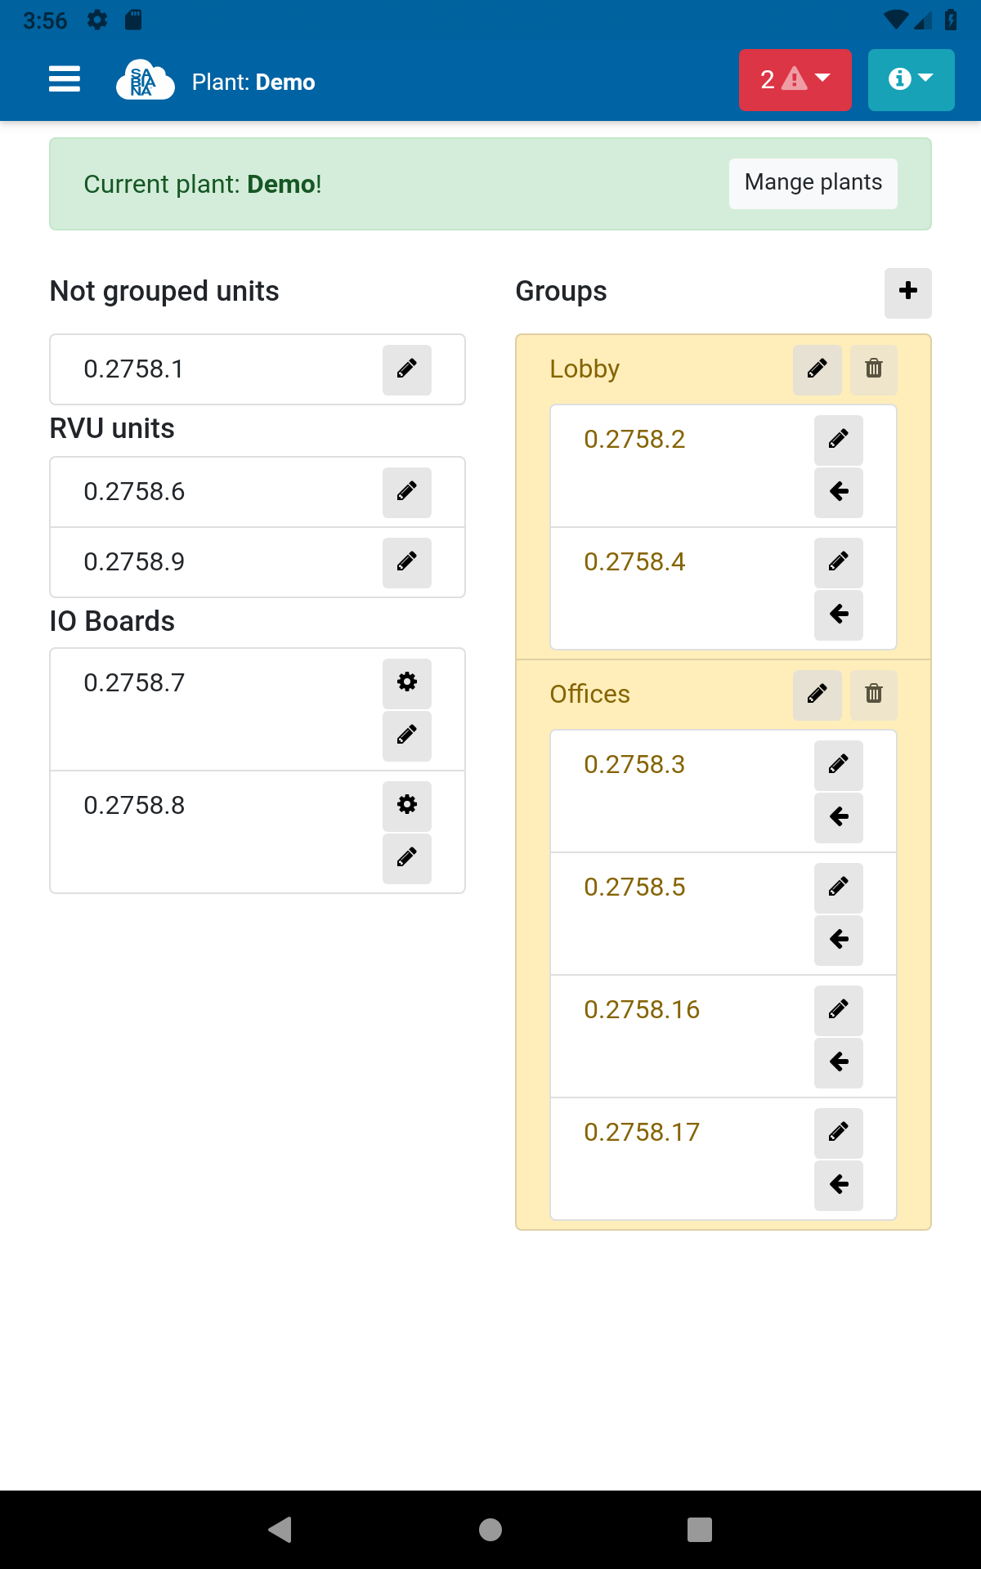The width and height of the screenshot is (981, 1569).
Task: Tap the Sabiana cloud logo
Action: pyautogui.click(x=145, y=80)
